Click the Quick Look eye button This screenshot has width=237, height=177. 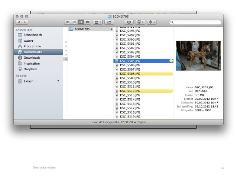pyautogui.click(x=129, y=22)
